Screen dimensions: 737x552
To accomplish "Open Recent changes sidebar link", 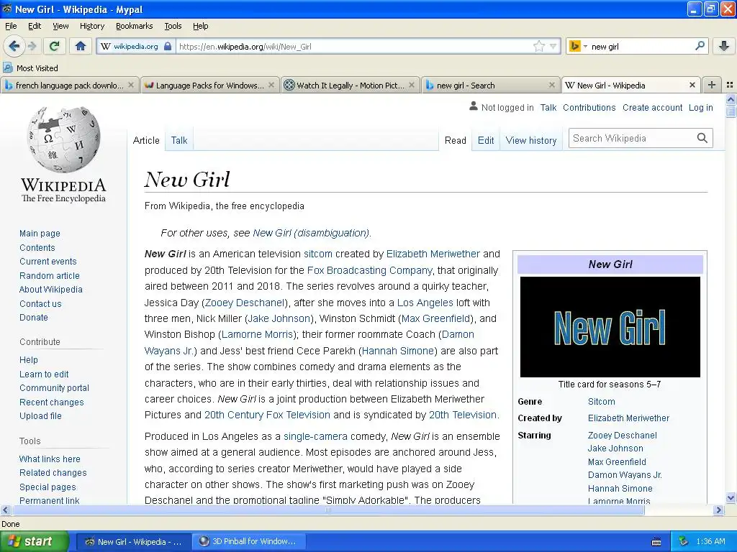I will coord(52,402).
